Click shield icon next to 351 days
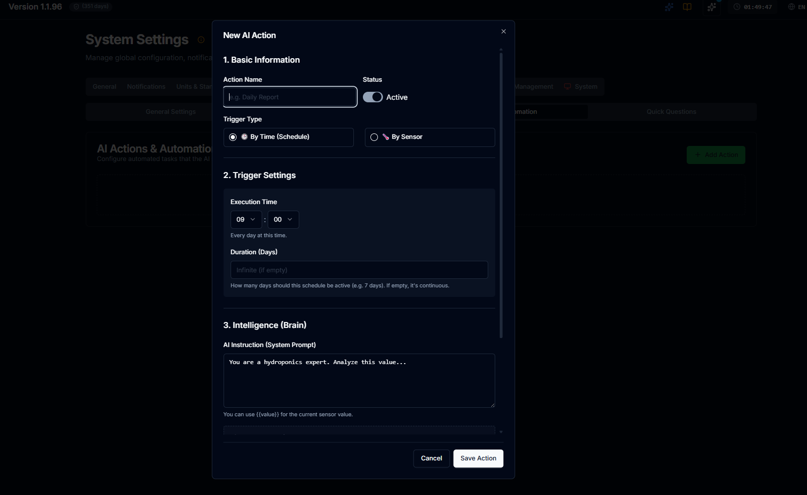Viewport: 807px width, 495px height. 76,7
